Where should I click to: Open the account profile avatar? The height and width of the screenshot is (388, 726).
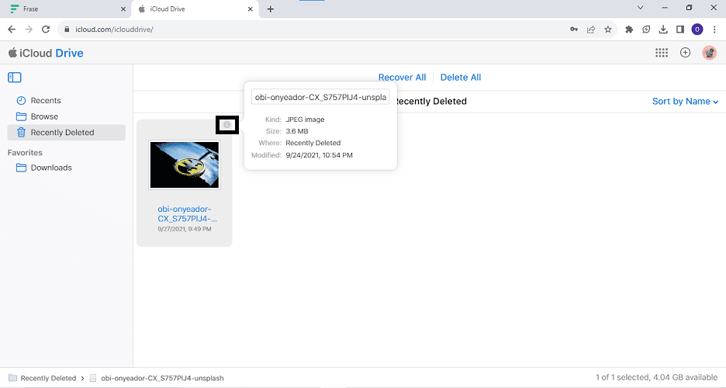point(709,53)
